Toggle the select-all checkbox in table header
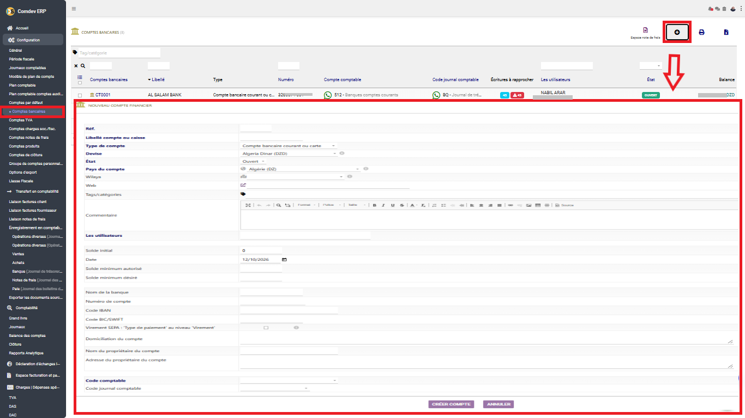Viewport: 745px width, 418px height. tap(80, 83)
